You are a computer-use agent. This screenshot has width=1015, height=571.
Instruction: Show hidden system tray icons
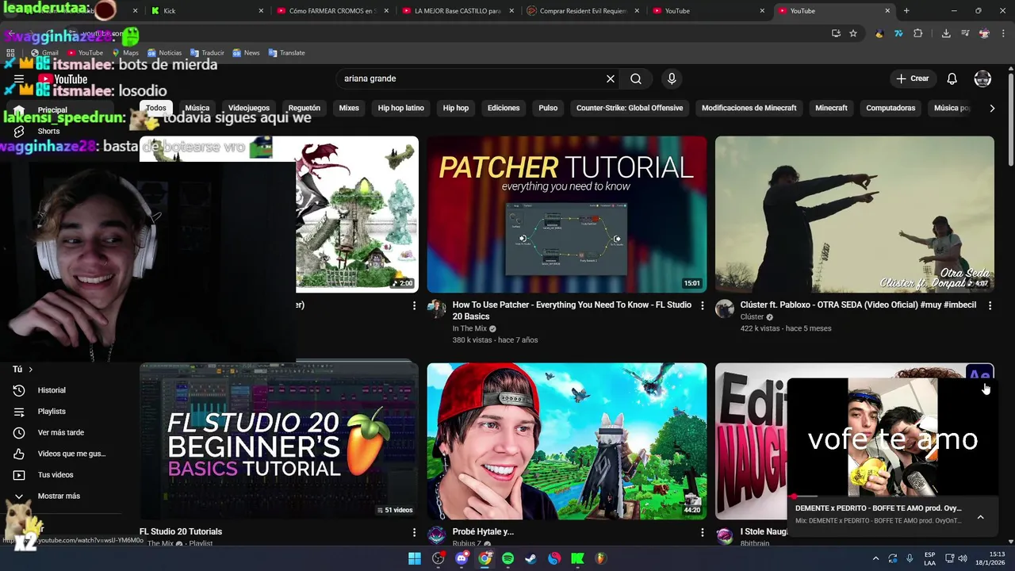(875, 558)
